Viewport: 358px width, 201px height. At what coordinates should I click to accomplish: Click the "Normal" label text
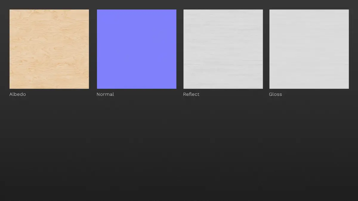(x=105, y=94)
